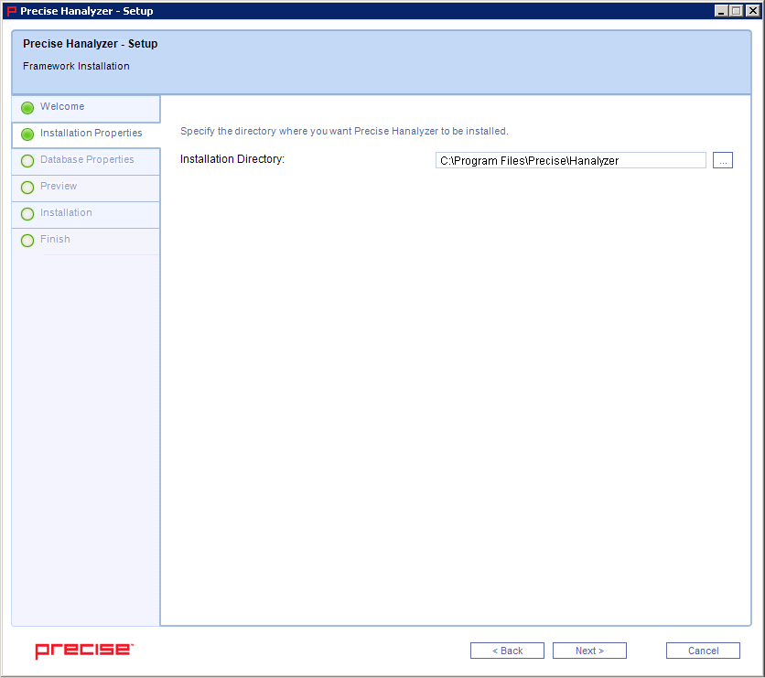Open the directory browse (...) button

(x=723, y=160)
